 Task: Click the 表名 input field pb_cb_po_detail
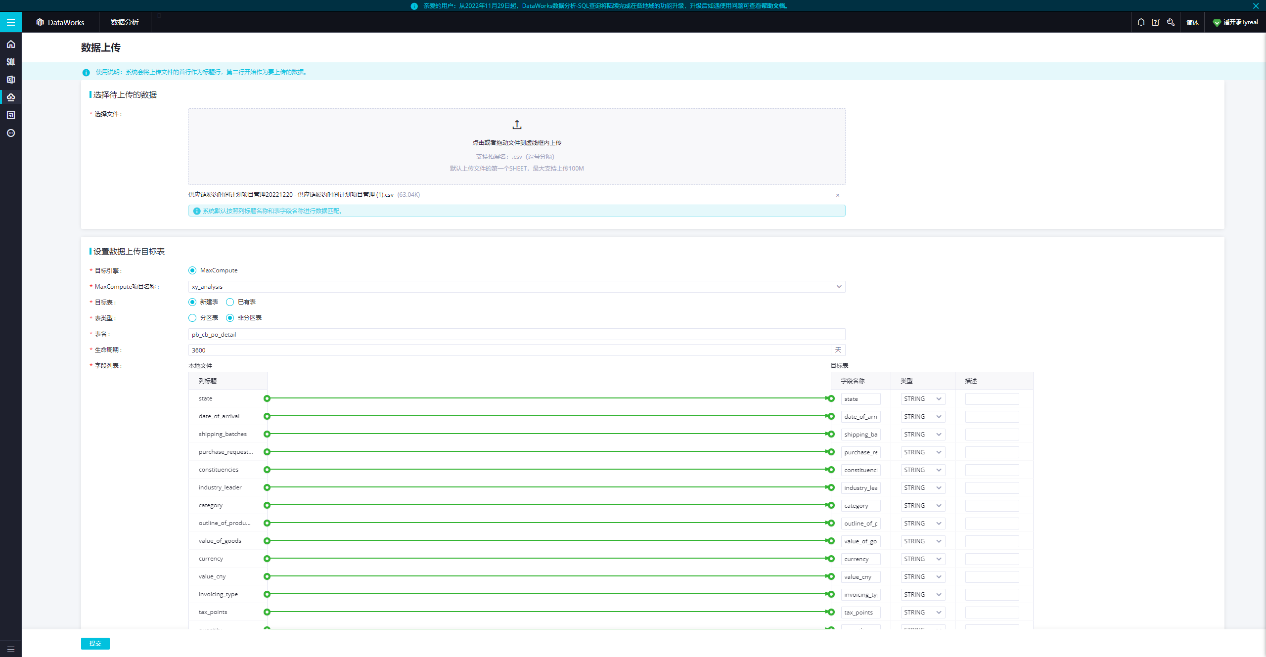(516, 335)
